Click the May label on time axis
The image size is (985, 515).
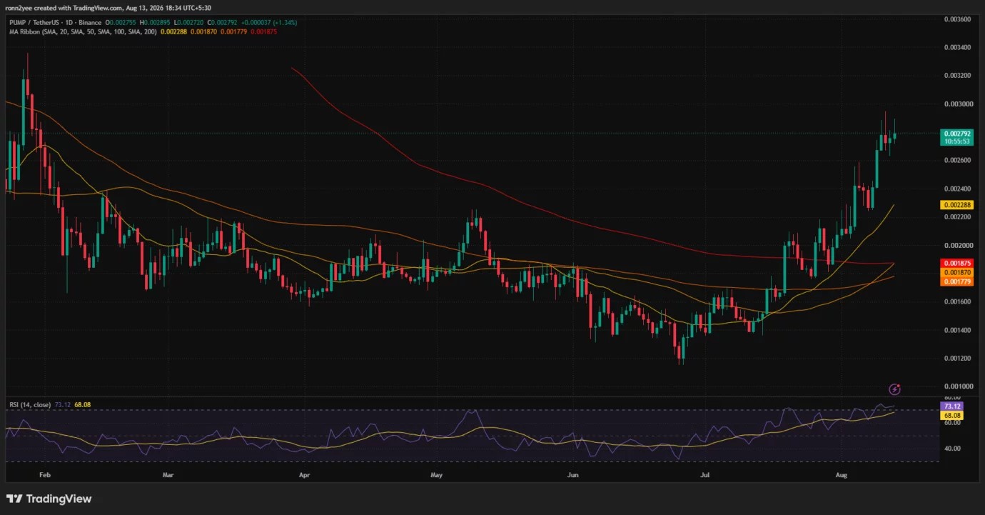click(437, 474)
